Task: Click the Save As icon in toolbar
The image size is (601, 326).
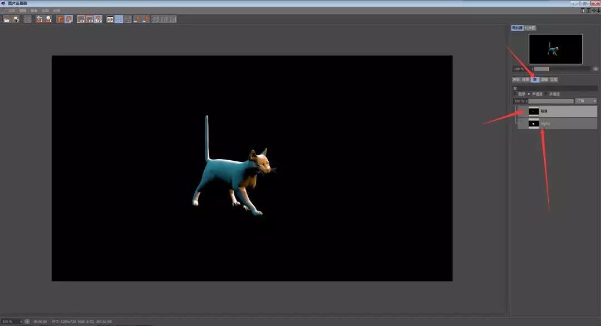Action: click(x=16, y=19)
